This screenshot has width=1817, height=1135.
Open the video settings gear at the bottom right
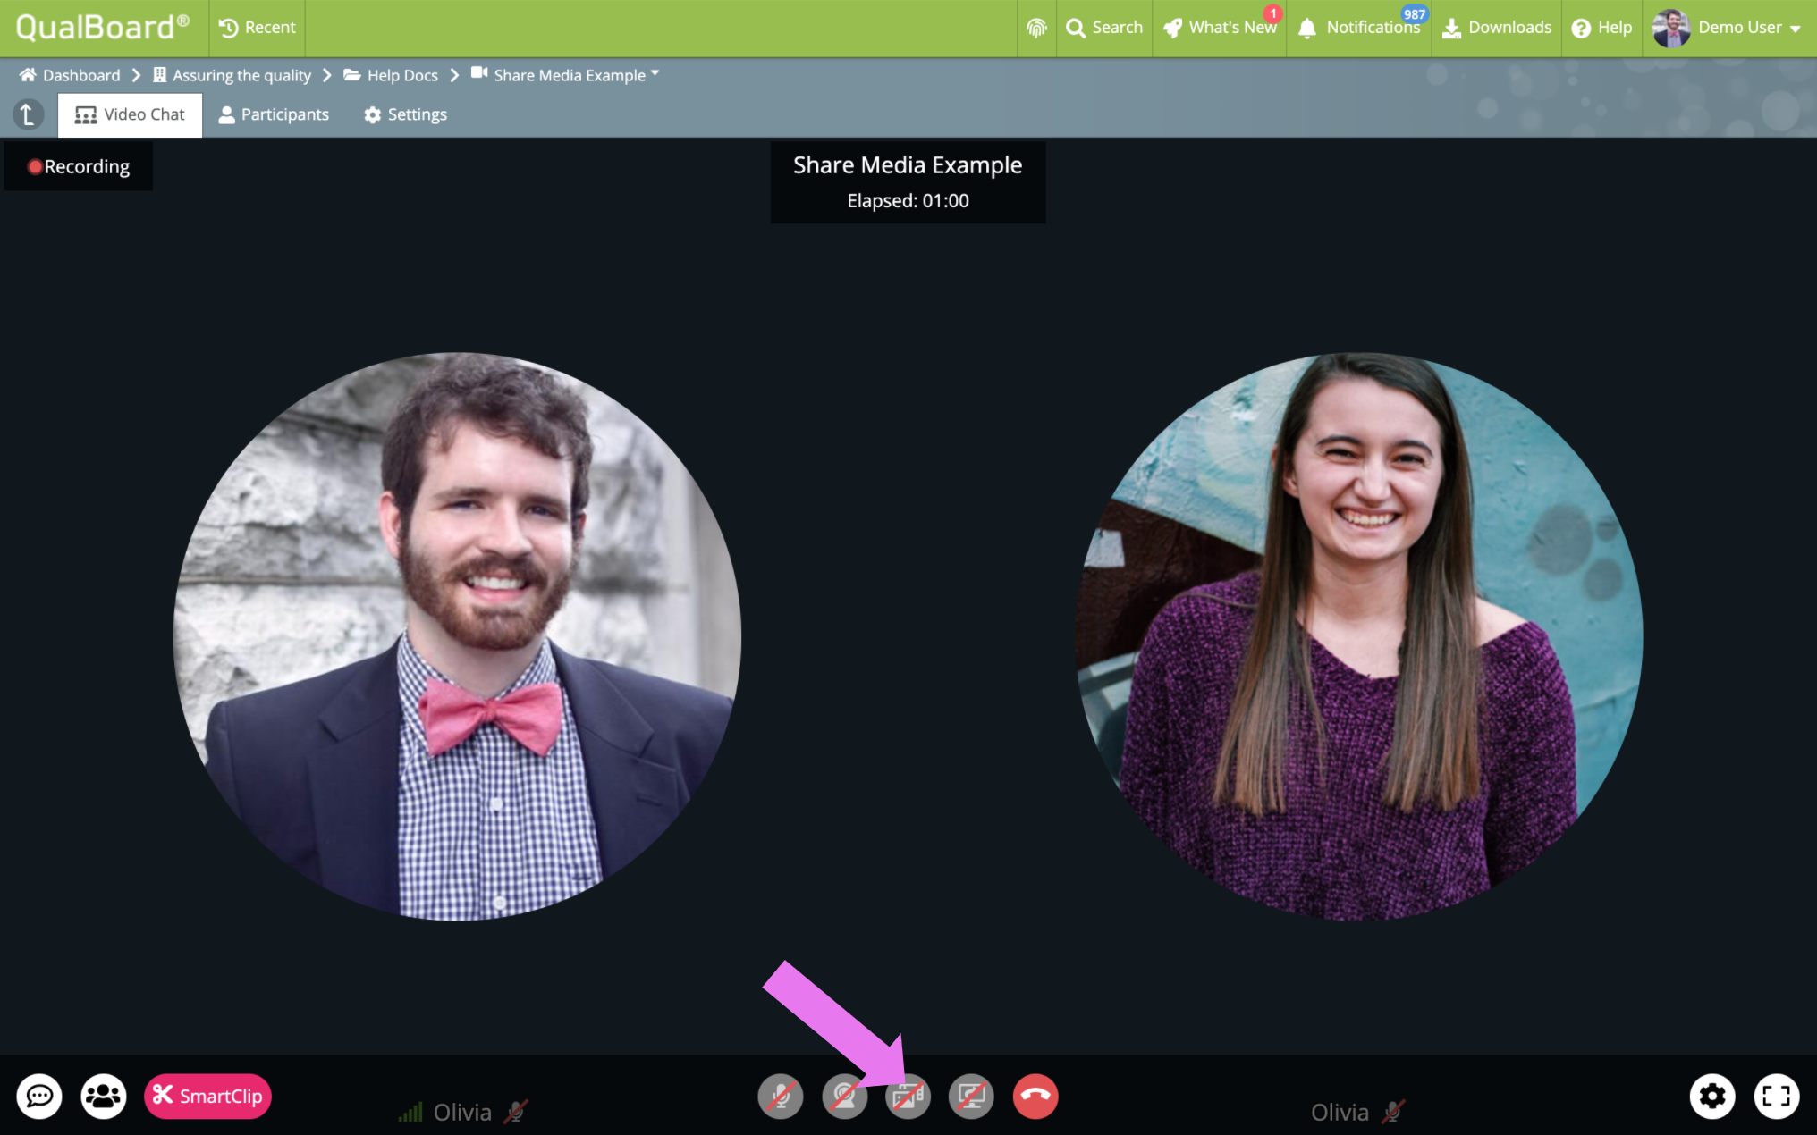(1711, 1096)
